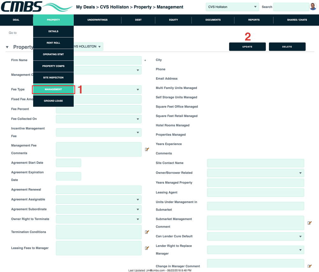Click into the Search field

(x=291, y=7)
